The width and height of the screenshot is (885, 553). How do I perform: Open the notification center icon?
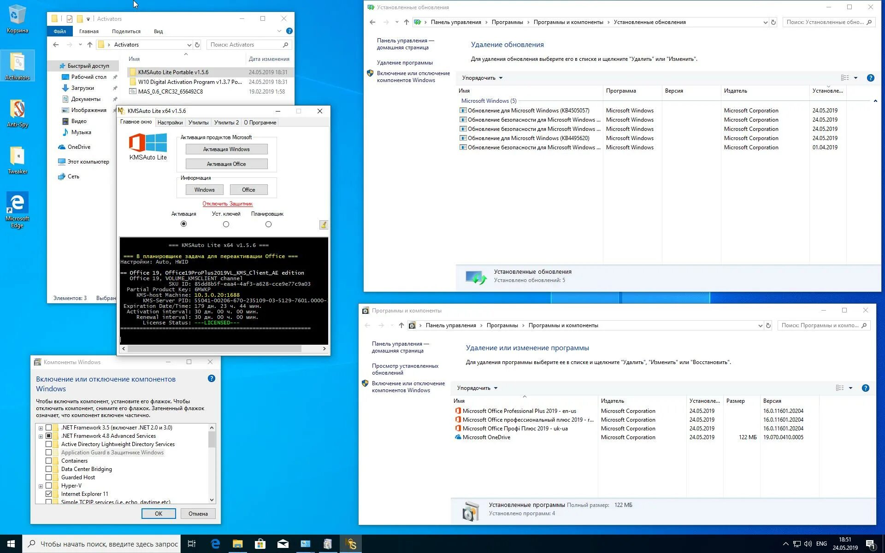871,544
